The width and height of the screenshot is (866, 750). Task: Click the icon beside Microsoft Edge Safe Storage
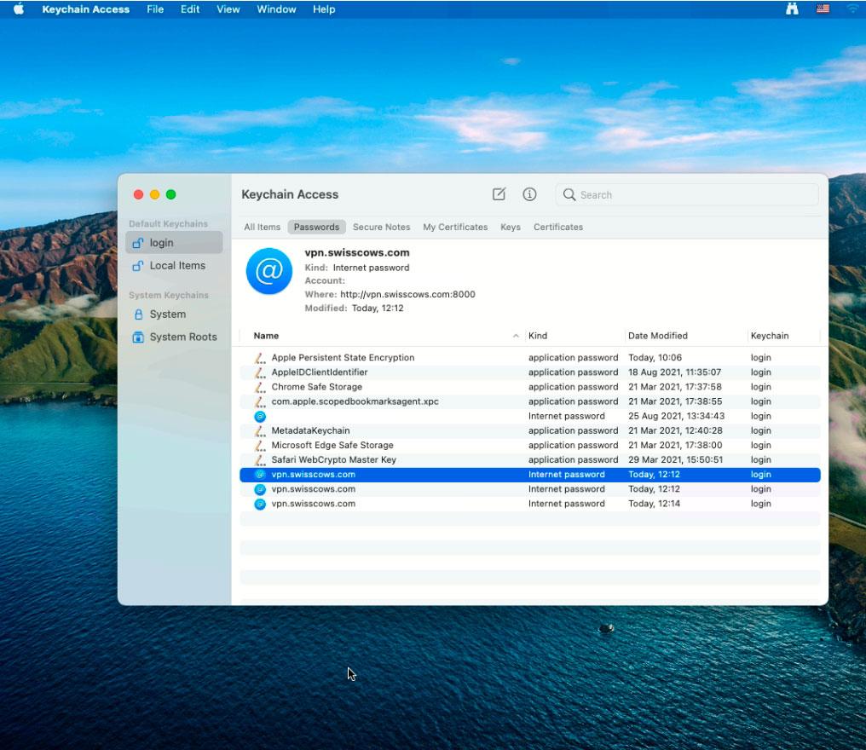pos(260,445)
